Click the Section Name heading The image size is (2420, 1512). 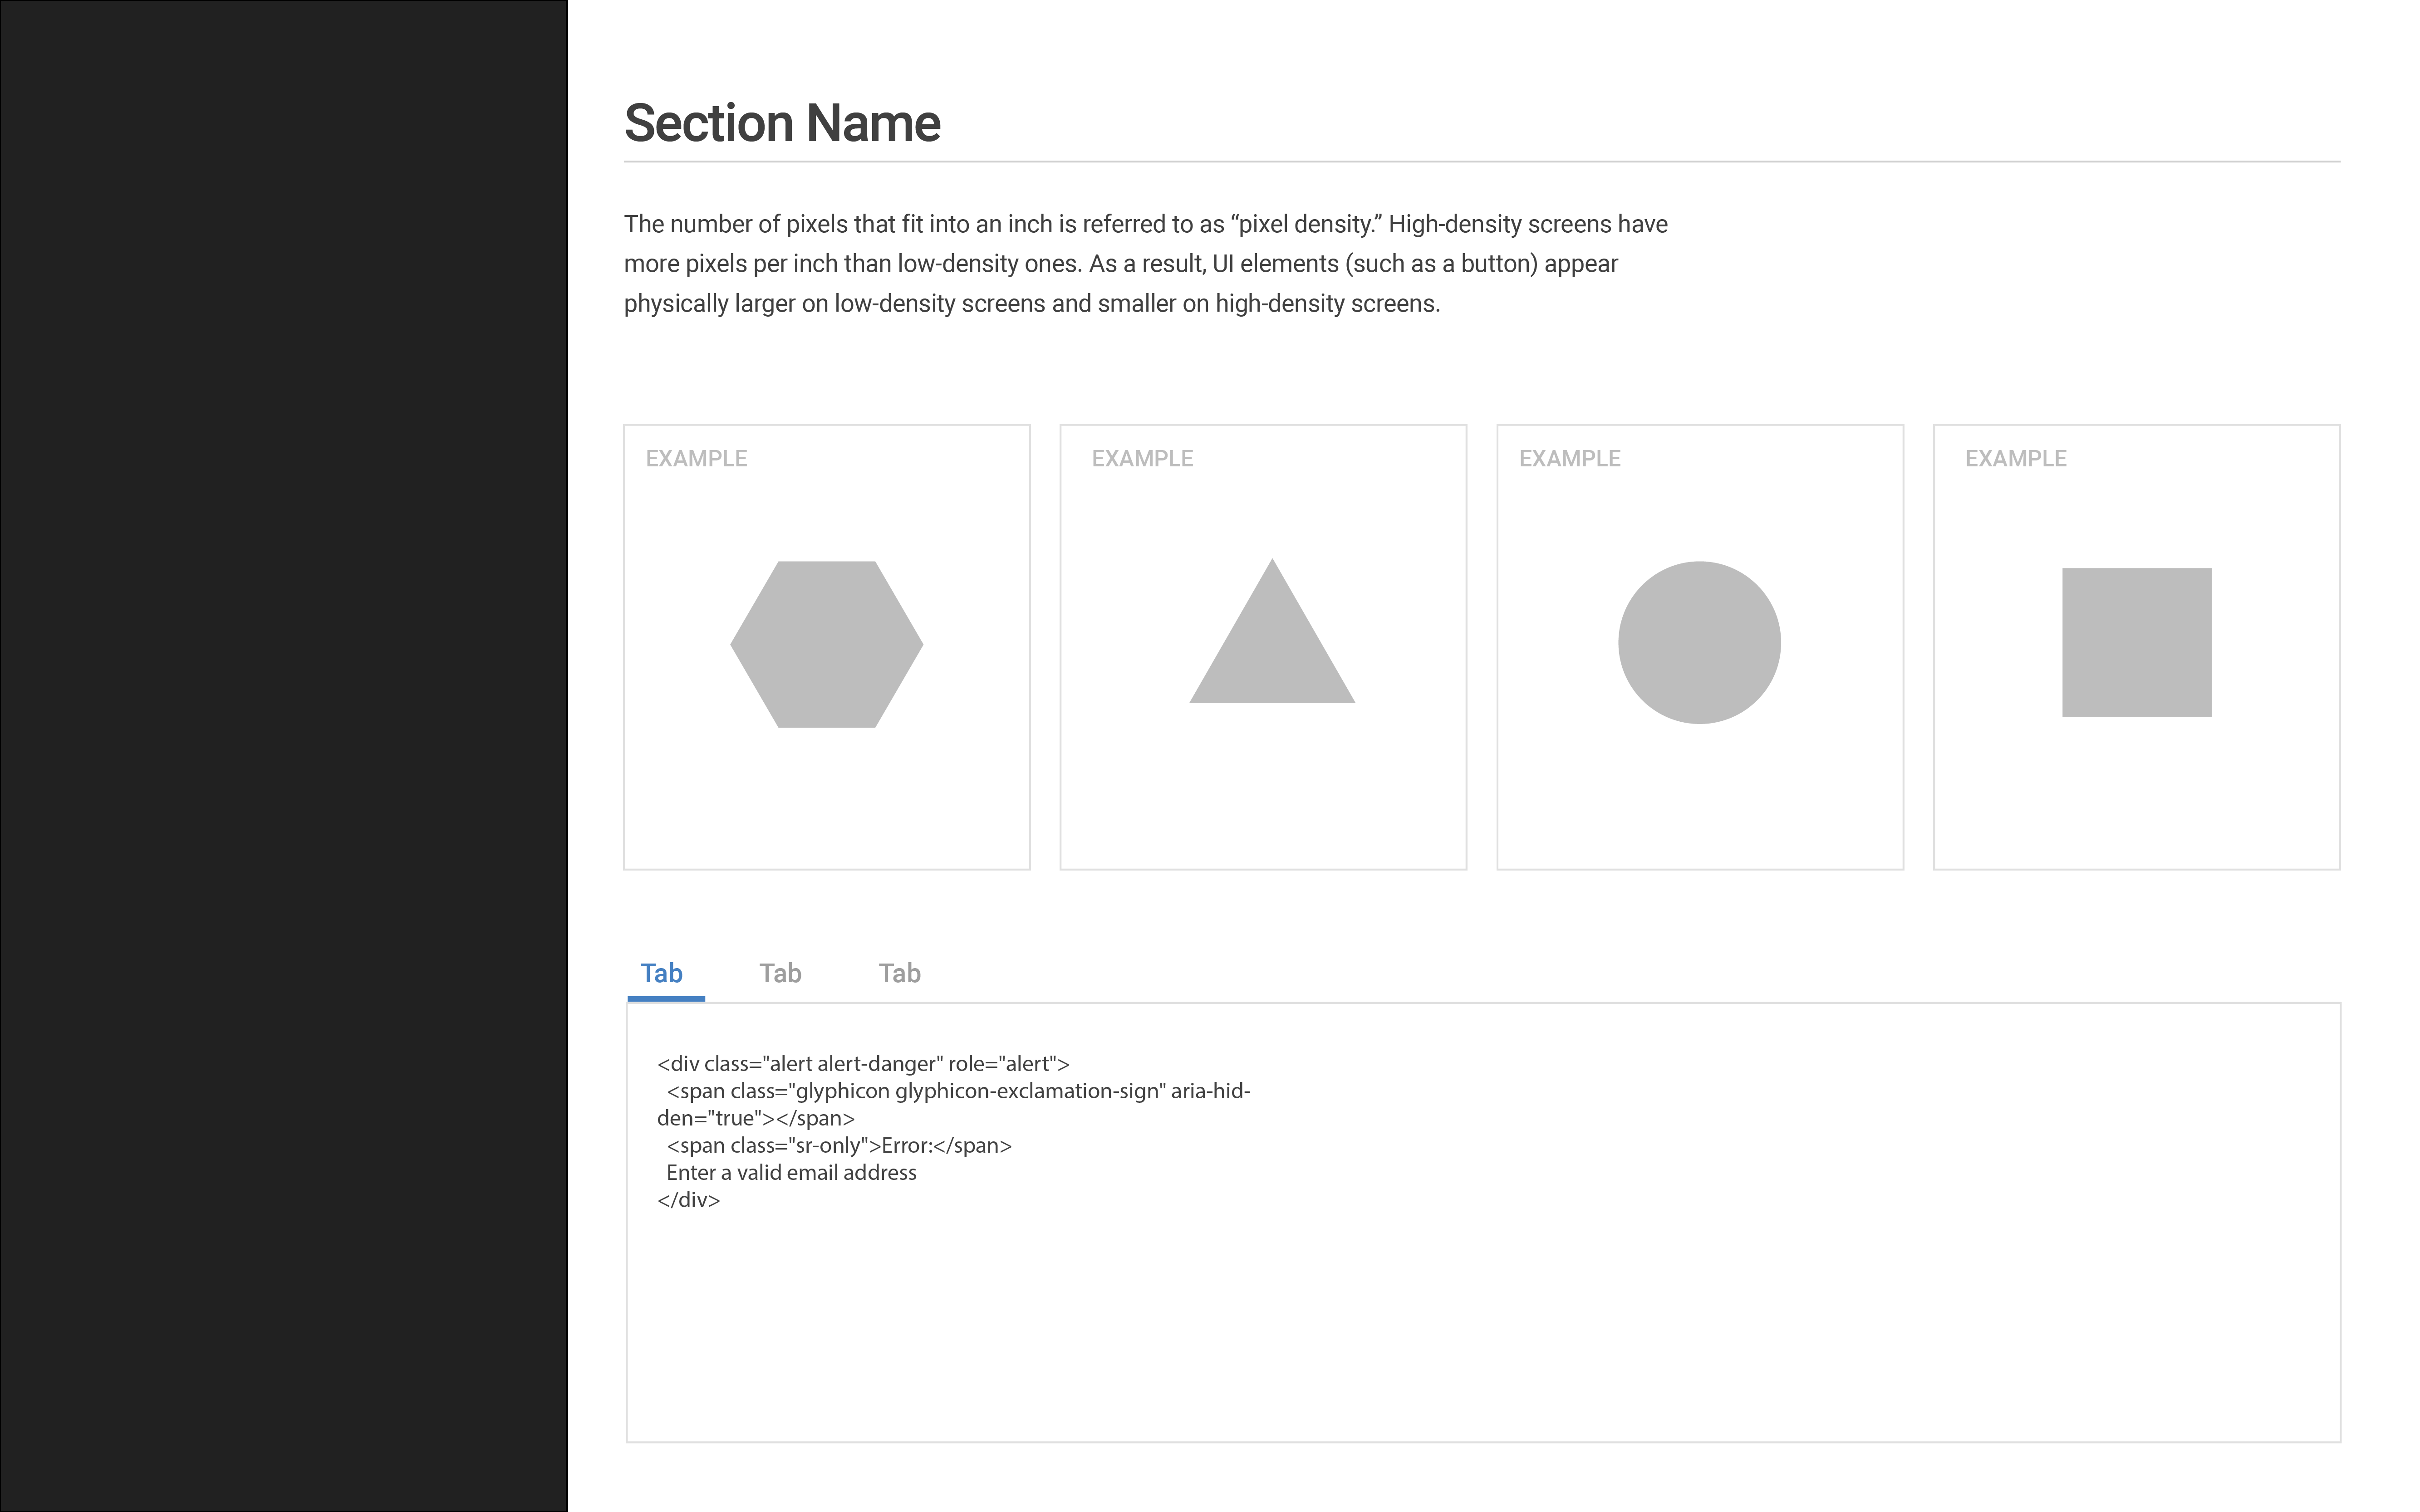(782, 123)
